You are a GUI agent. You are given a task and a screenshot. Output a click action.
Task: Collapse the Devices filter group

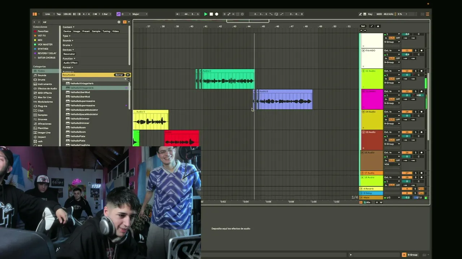[x=68, y=50]
